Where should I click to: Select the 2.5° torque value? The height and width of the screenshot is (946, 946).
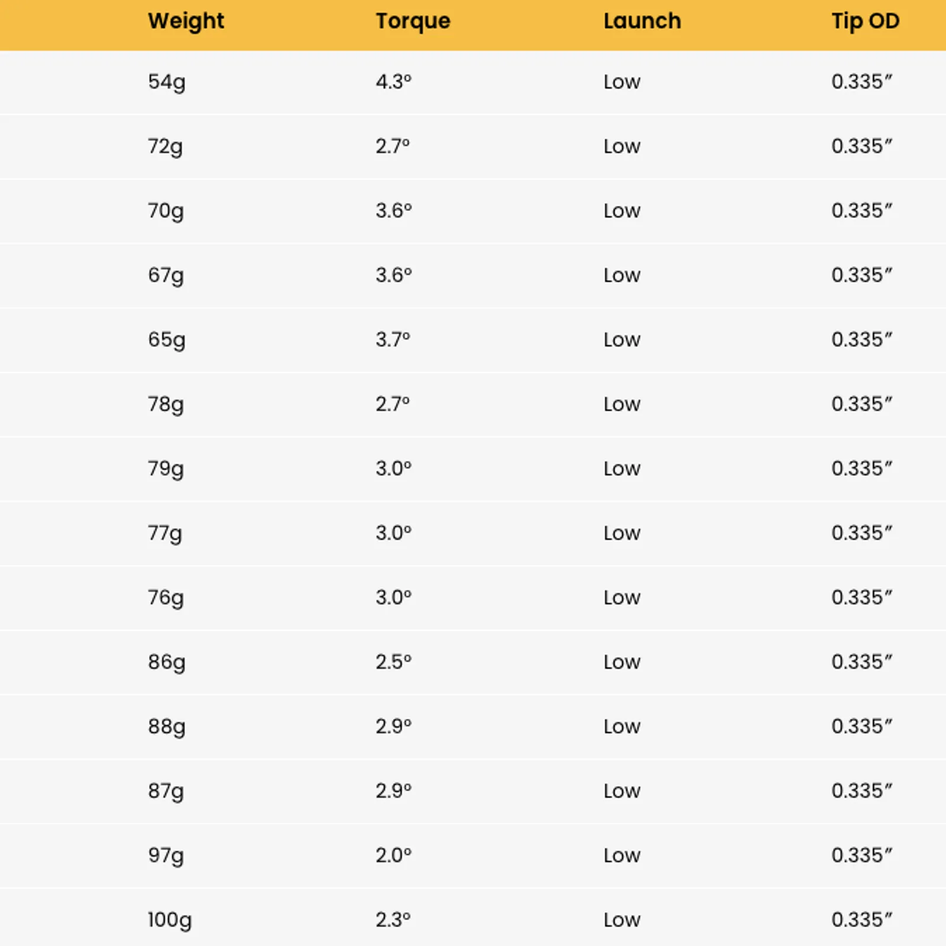(x=393, y=662)
